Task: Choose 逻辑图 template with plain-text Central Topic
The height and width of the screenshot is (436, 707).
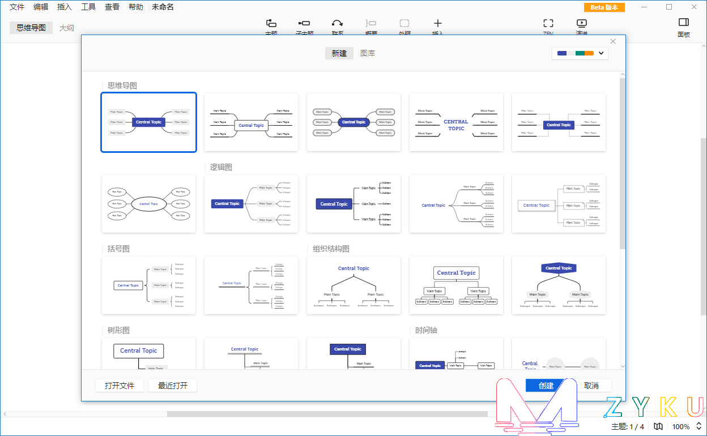Action: [457, 204]
